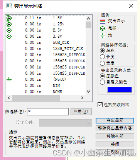Select the 3.3V net name
This screenshot has height=160, width=140.
pyautogui.click(x=57, y=36)
